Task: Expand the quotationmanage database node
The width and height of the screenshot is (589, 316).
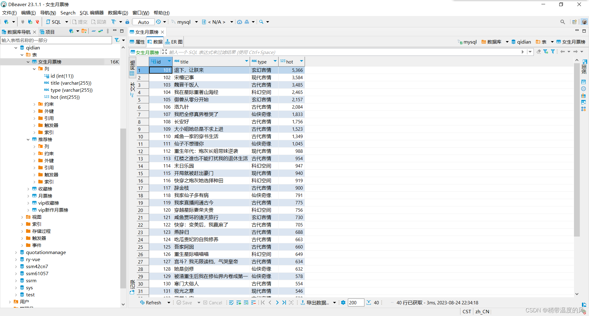Action: coord(16,252)
